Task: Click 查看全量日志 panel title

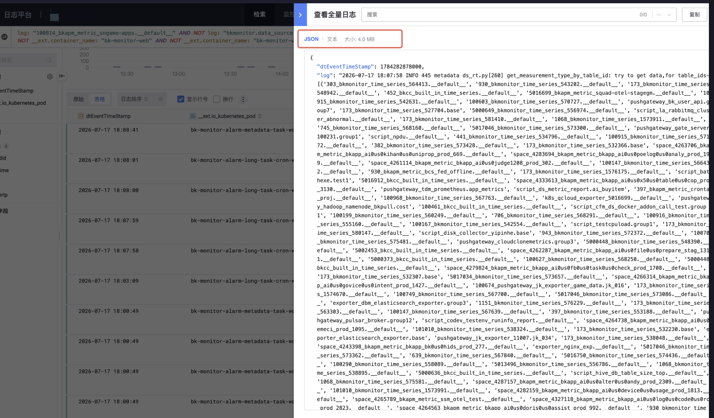Action: [x=335, y=15]
